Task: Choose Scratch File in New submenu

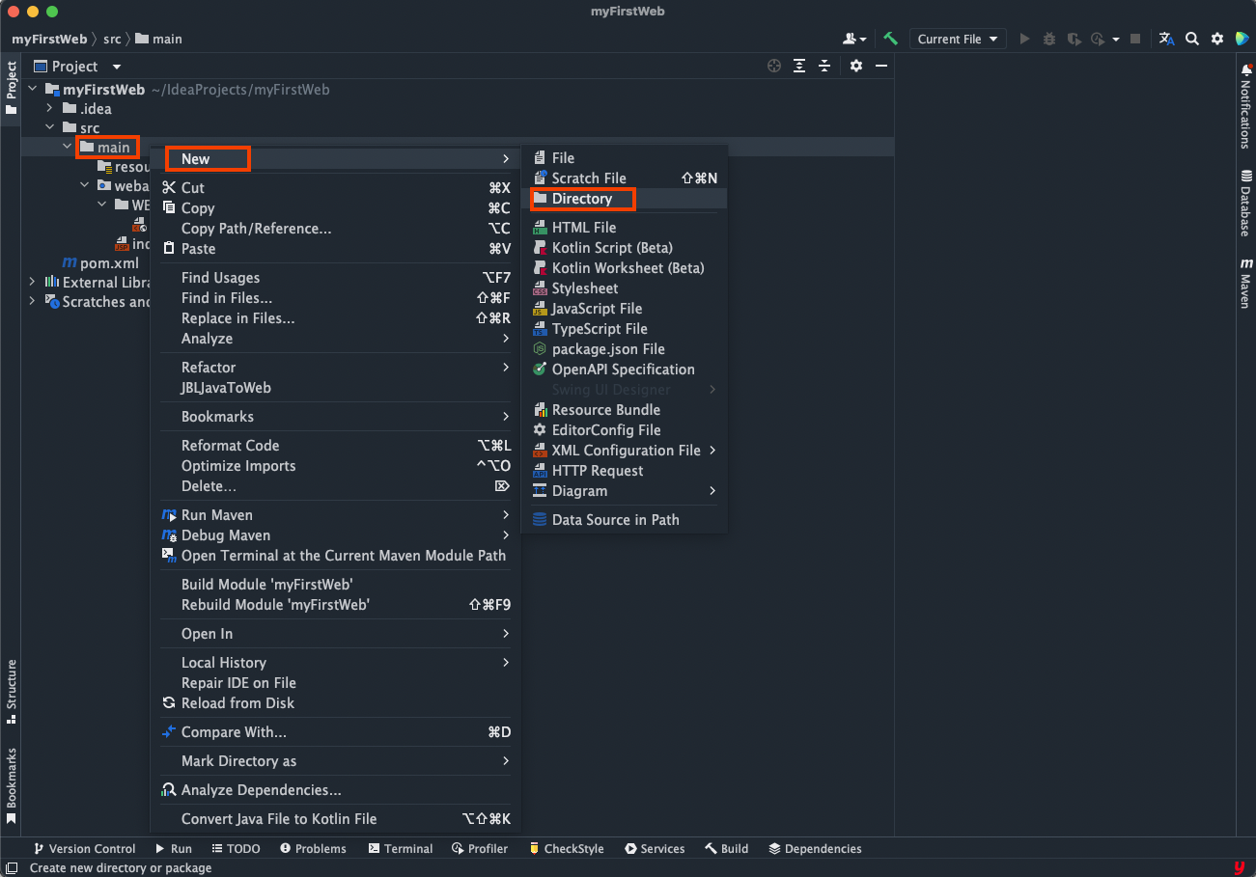Action: click(625, 178)
